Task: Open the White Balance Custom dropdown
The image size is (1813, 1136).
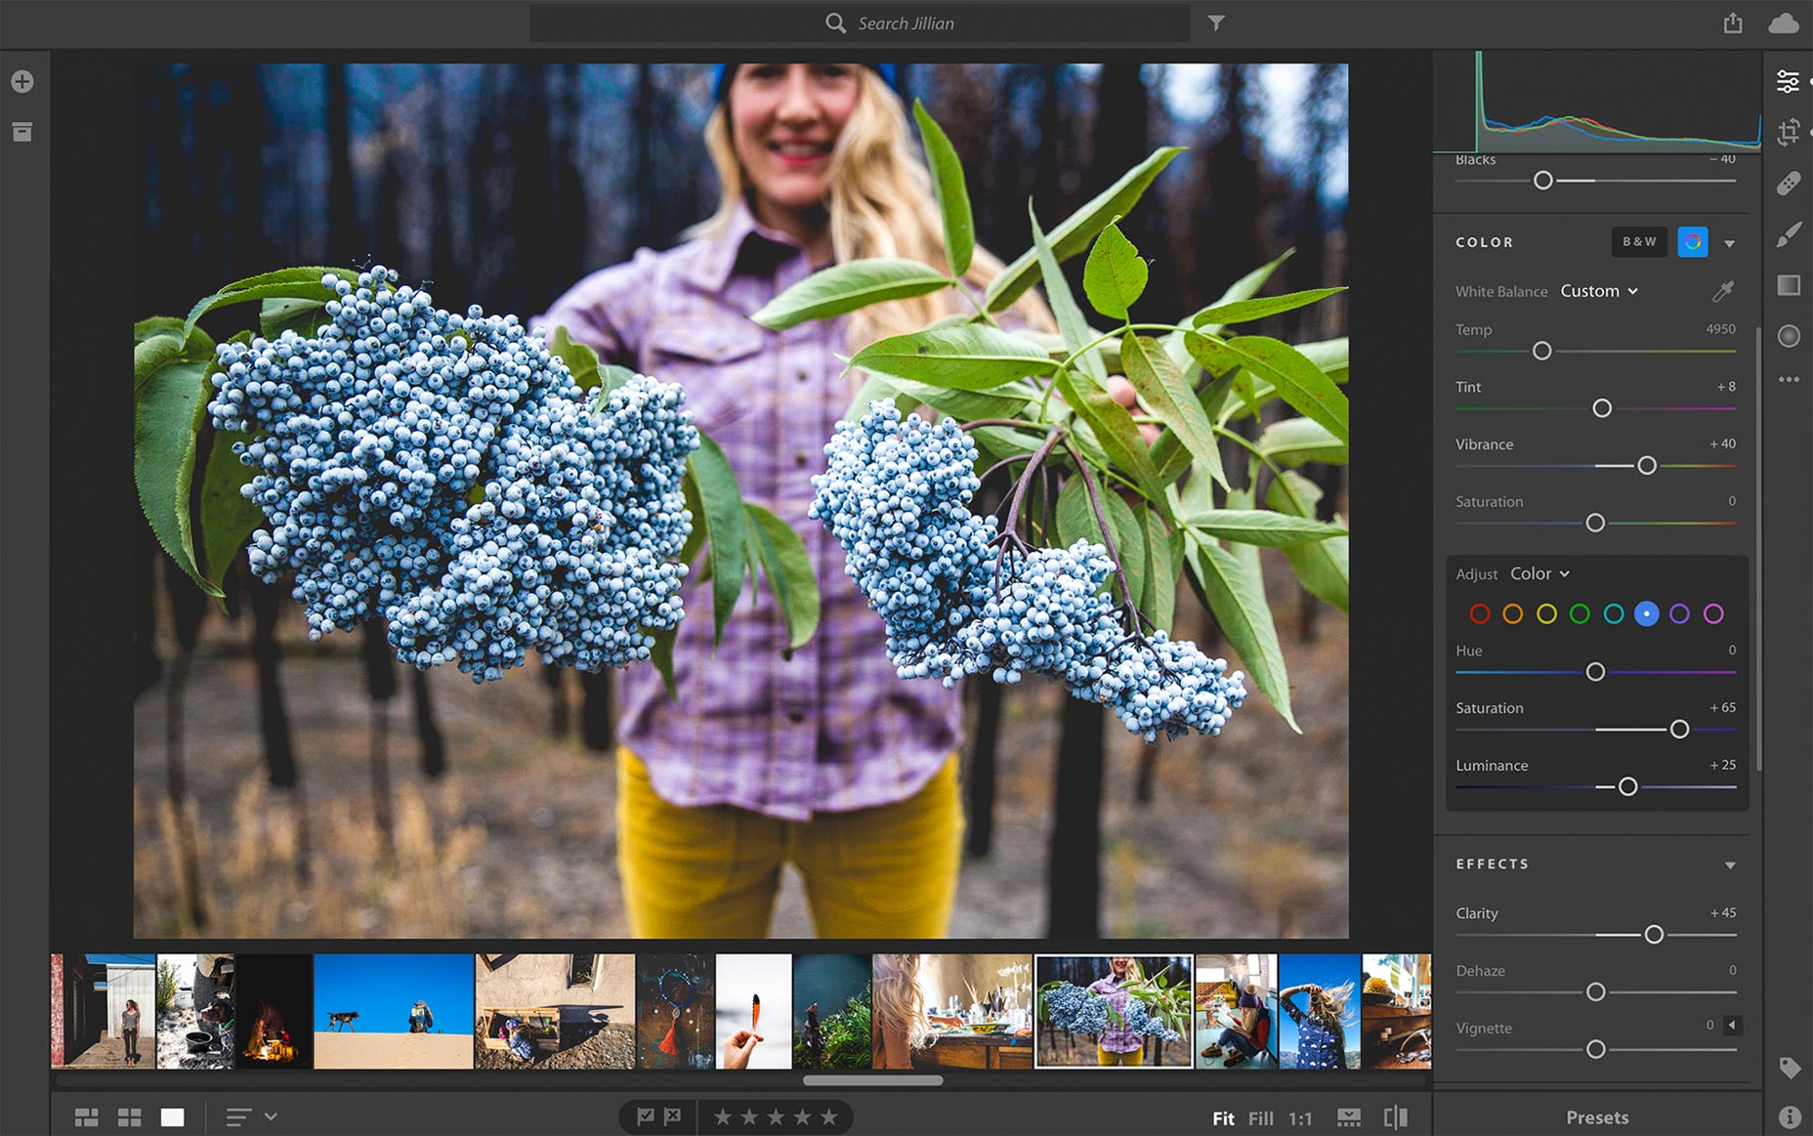Action: tap(1598, 291)
